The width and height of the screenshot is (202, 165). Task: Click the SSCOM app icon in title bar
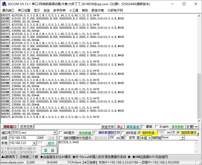(4, 4)
